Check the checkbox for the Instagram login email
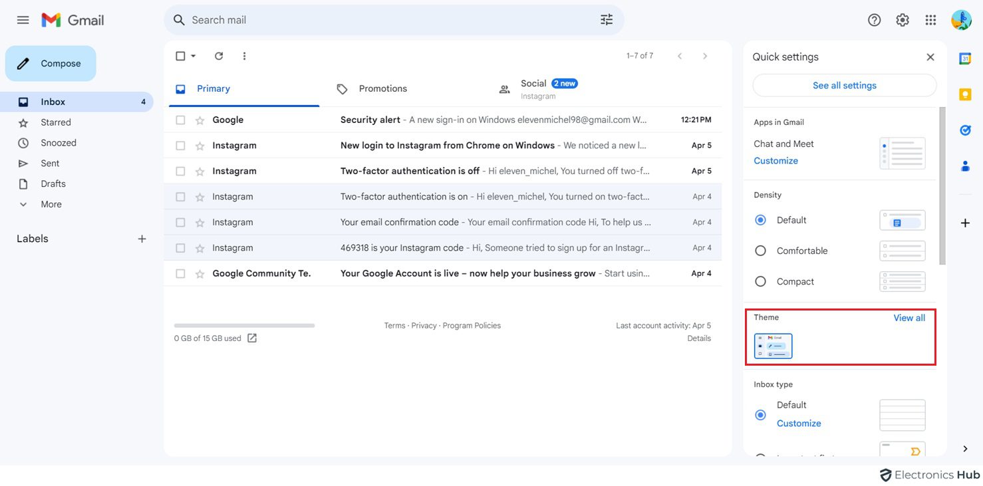The image size is (983, 486). click(180, 145)
